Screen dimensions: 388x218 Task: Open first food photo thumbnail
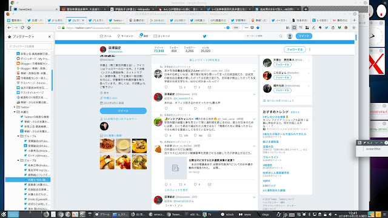click(107, 146)
